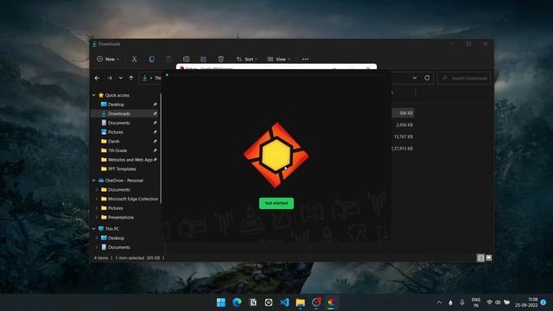Expand the Microsoft Edge Collection folder

click(97, 199)
